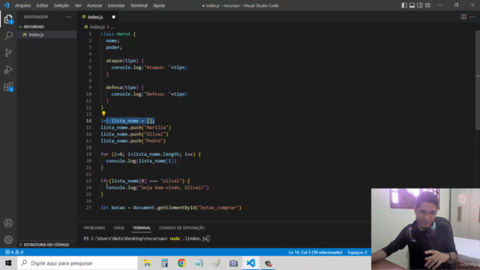Open Explorer views ellipsis menu

(x=68, y=16)
